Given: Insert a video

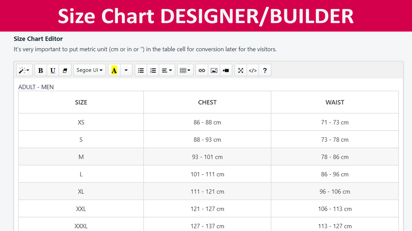Looking at the screenshot, I should [x=226, y=70].
